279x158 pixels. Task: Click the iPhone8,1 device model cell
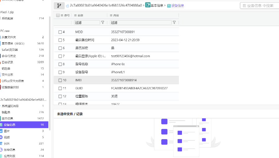tap(118, 72)
